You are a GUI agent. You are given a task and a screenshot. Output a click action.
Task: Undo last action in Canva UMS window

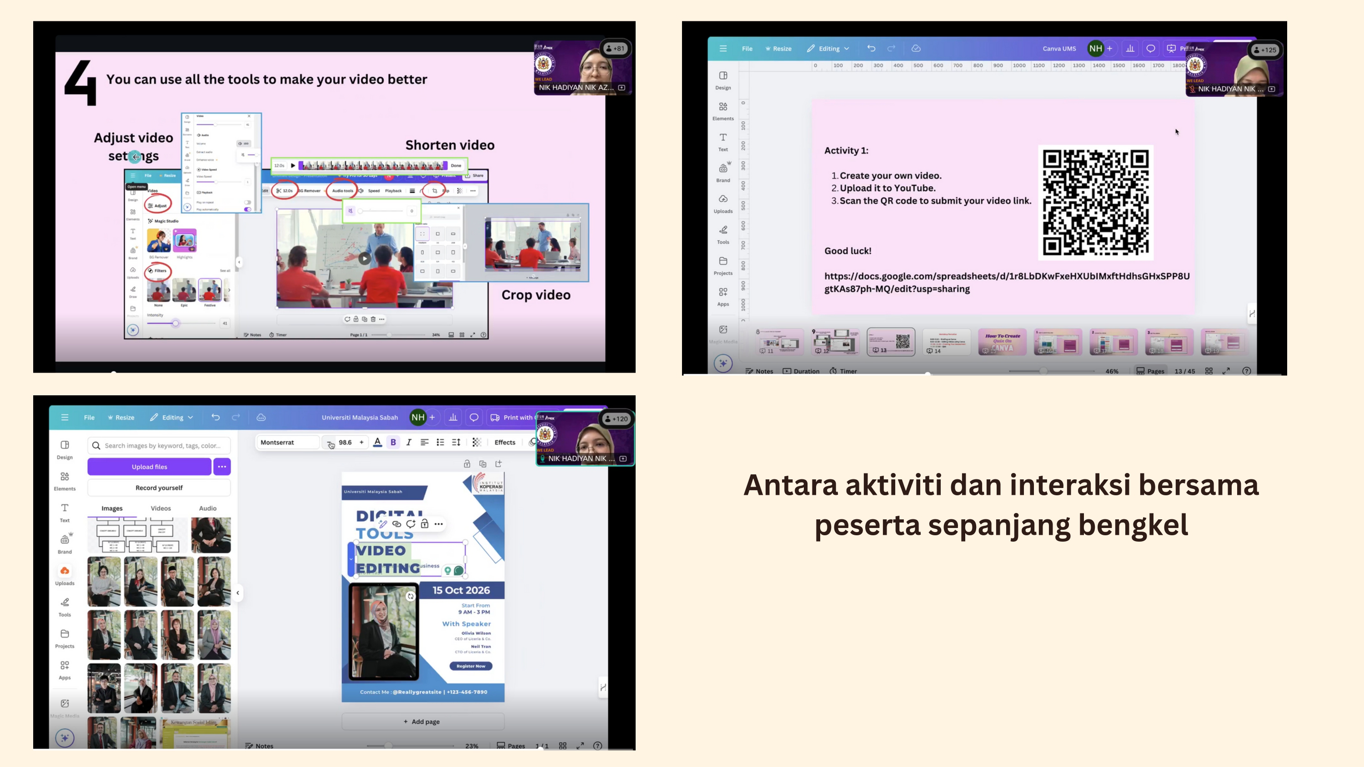tap(871, 48)
